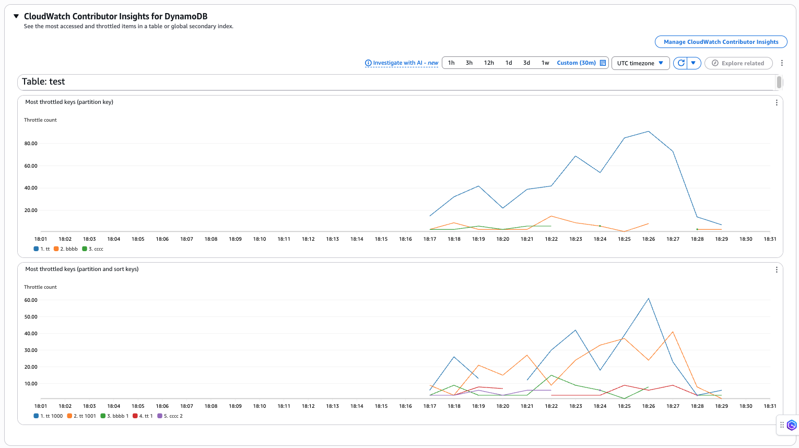Viewport: 799px width, 448px height.
Task: Open the menu on the Most throttled keys partition chart
Action: 776,102
